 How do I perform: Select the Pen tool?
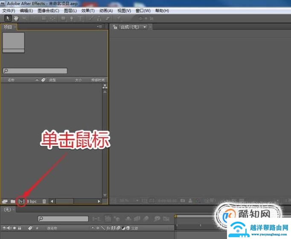click(72, 18)
